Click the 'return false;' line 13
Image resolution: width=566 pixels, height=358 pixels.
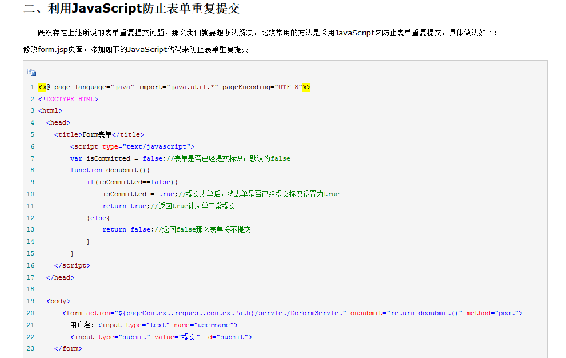pos(176,229)
